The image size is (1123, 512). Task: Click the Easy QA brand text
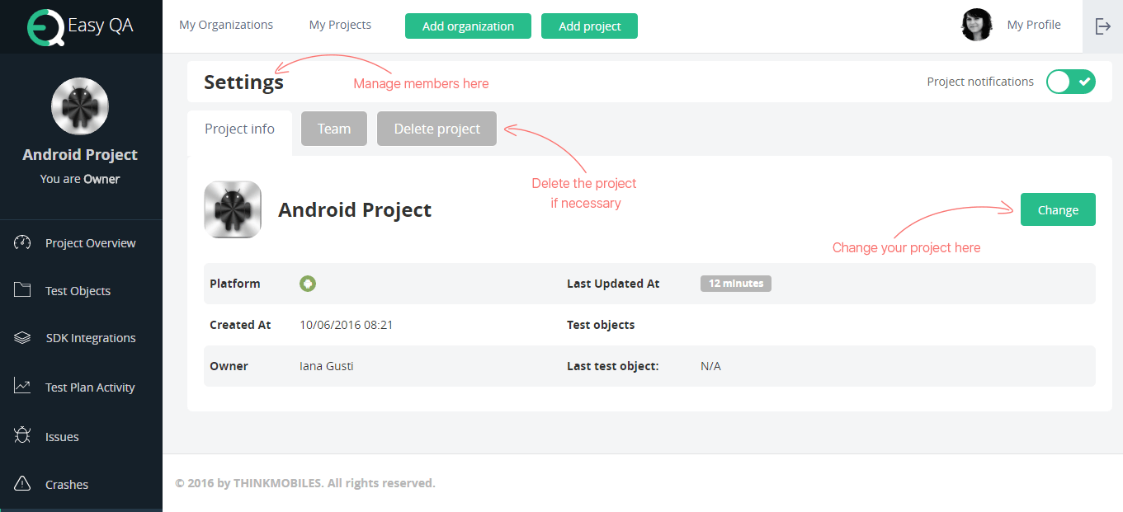pyautogui.click(x=100, y=26)
